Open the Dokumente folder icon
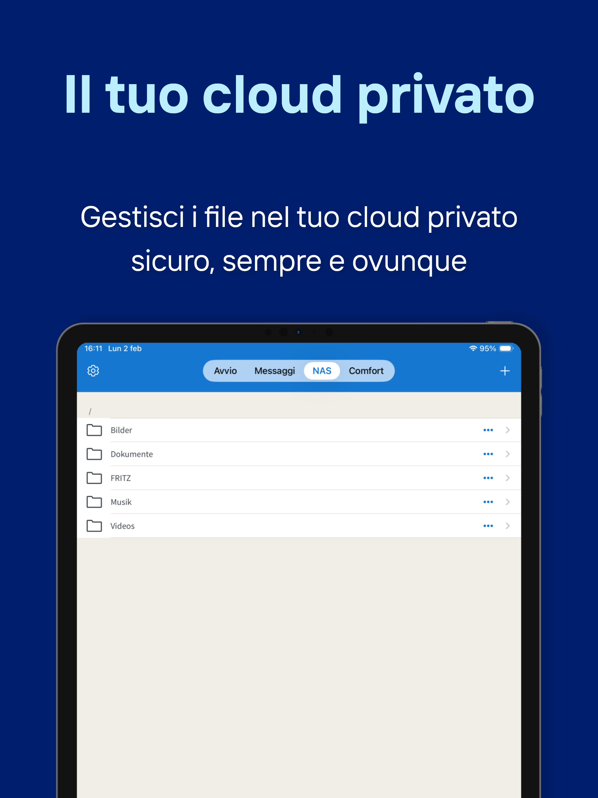This screenshot has height=798, width=598. coord(95,454)
